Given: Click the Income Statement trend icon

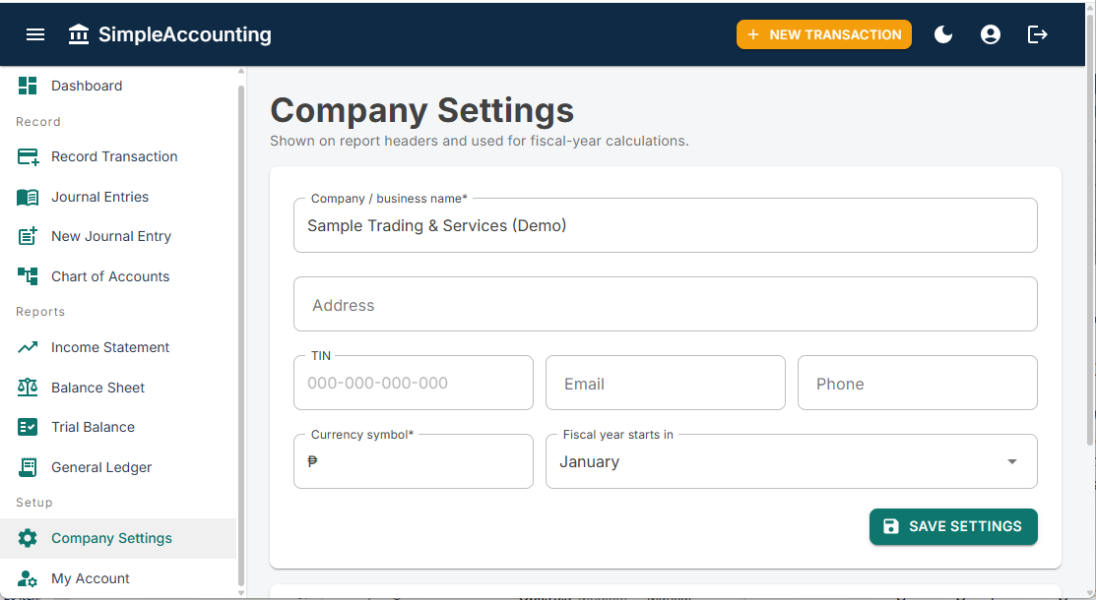Looking at the screenshot, I should [28, 347].
